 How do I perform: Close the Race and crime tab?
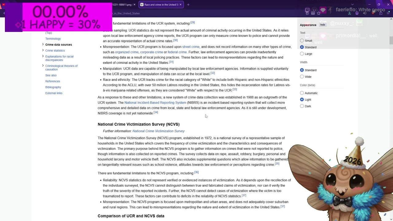click(x=181, y=5)
